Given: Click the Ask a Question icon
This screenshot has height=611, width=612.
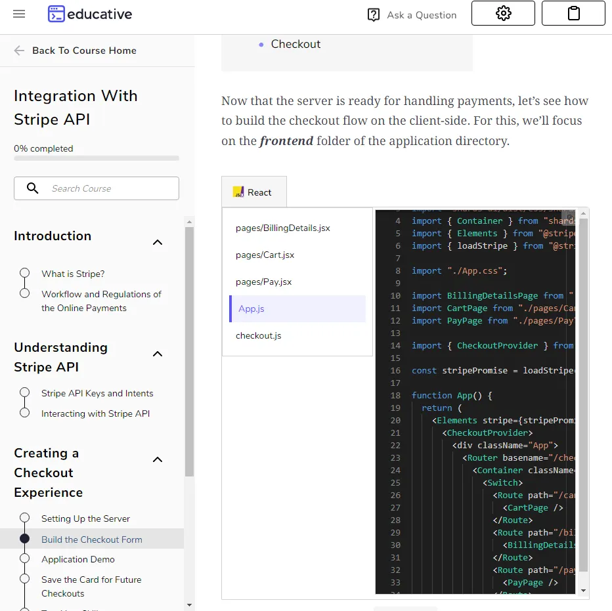Looking at the screenshot, I should tap(373, 14).
